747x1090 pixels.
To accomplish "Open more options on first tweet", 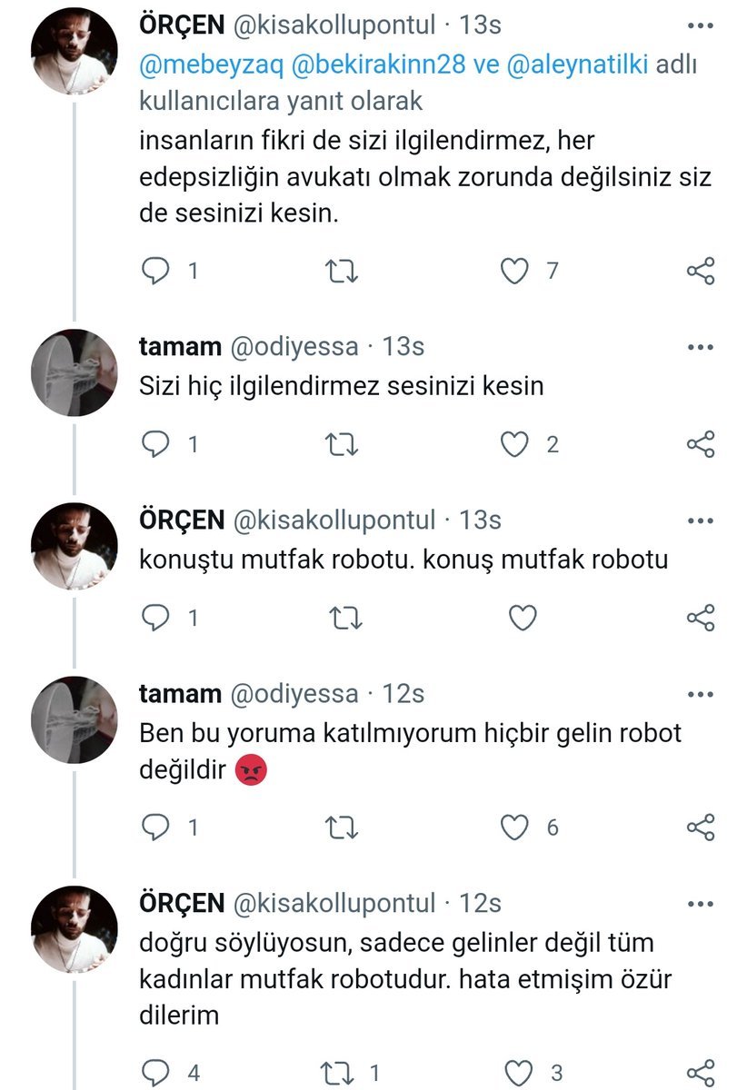I will click(701, 25).
